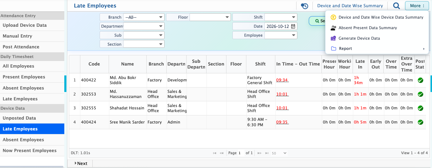The image size is (432, 168).
Task: Click Factory General Shift cell
Action: click(x=260, y=80)
